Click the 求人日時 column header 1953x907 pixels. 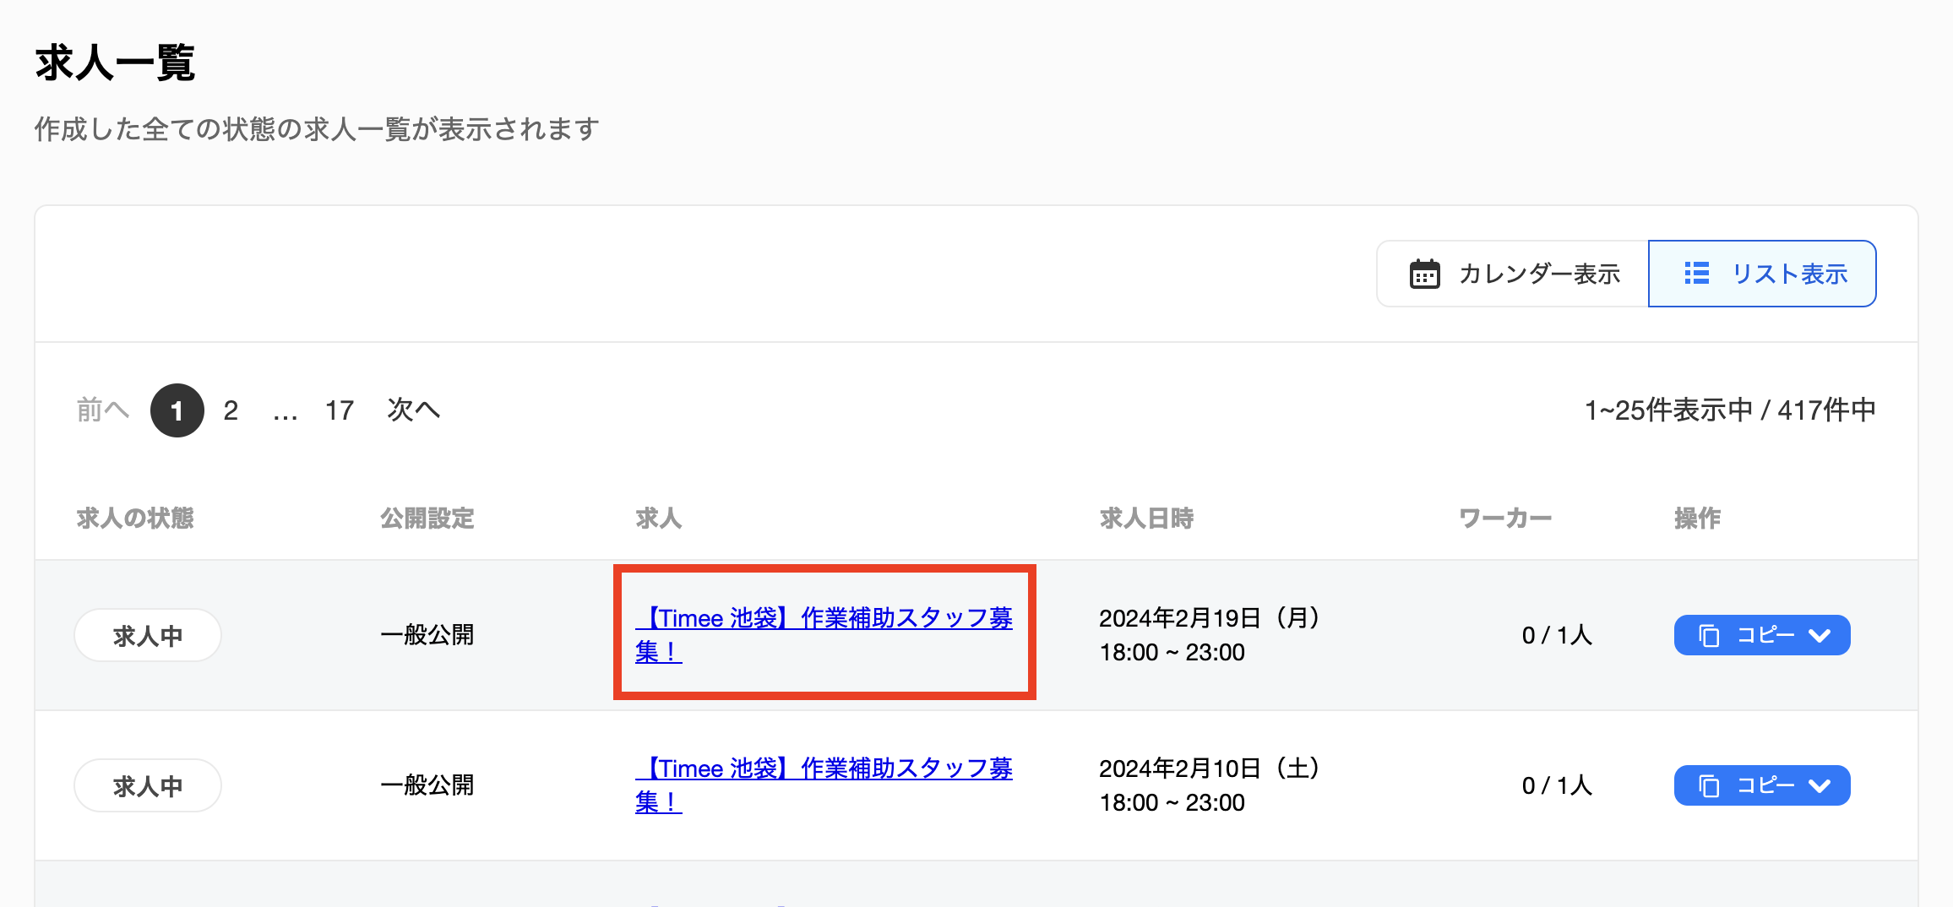point(1147,518)
